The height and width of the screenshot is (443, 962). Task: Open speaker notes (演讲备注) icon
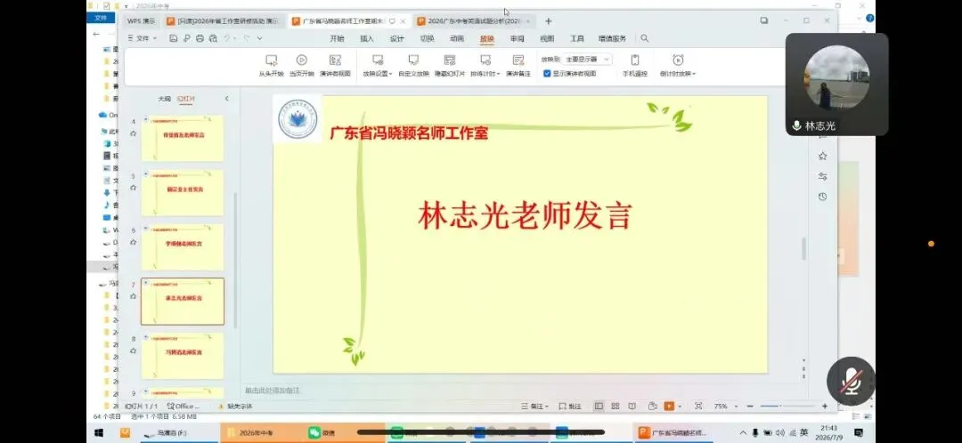(518, 60)
